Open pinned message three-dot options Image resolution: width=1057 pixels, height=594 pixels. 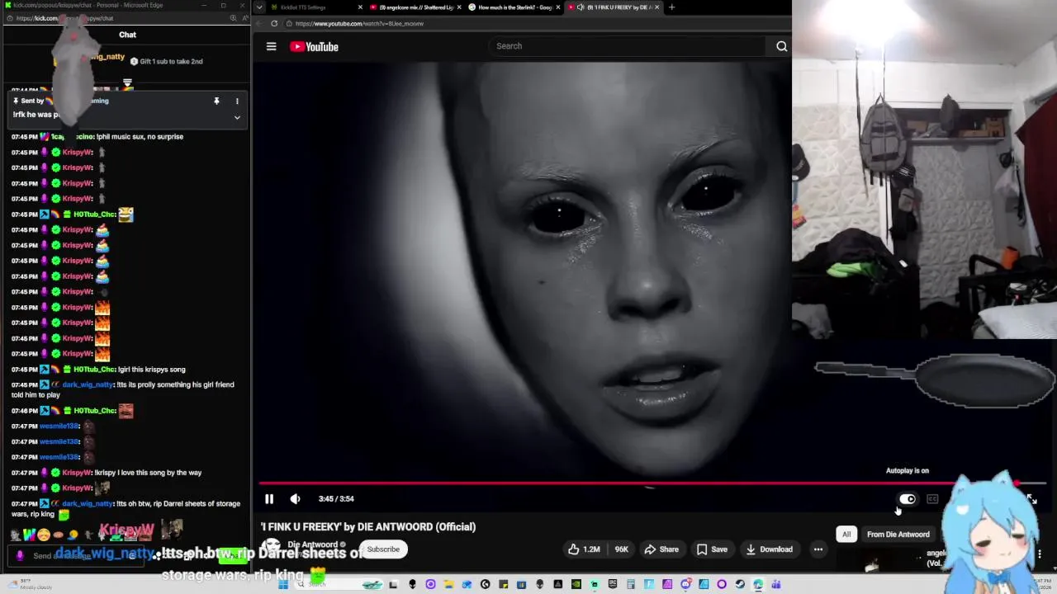pyautogui.click(x=237, y=101)
